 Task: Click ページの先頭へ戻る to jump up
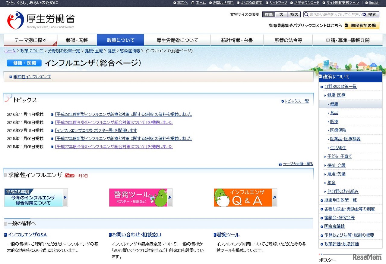click(297, 164)
